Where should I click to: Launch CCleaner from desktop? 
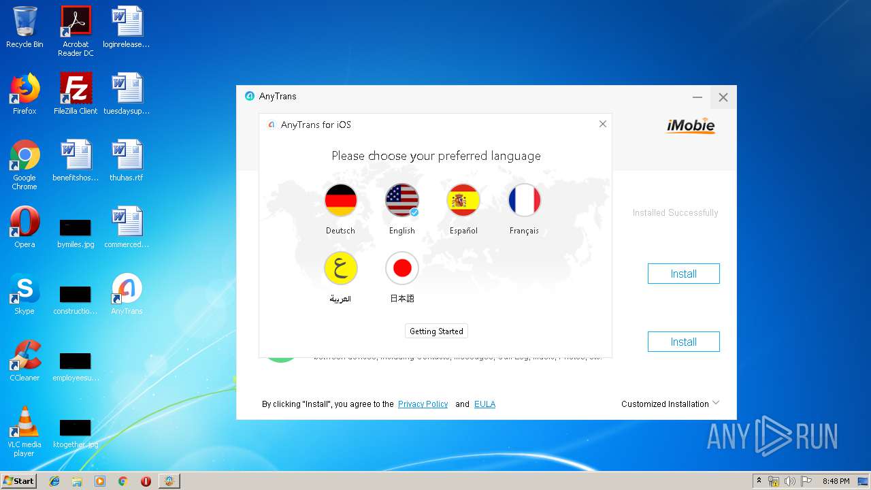click(24, 361)
